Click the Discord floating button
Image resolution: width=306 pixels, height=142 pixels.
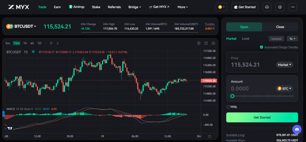[297, 129]
